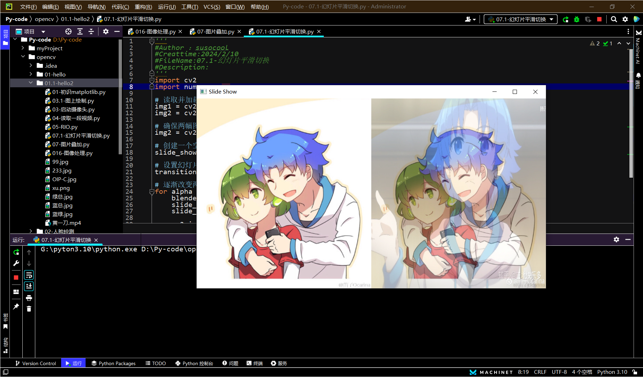Viewport: 643px width, 377px height.
Task: Click the project panel vertical scrollbar
Action: pyautogui.click(x=120, y=96)
